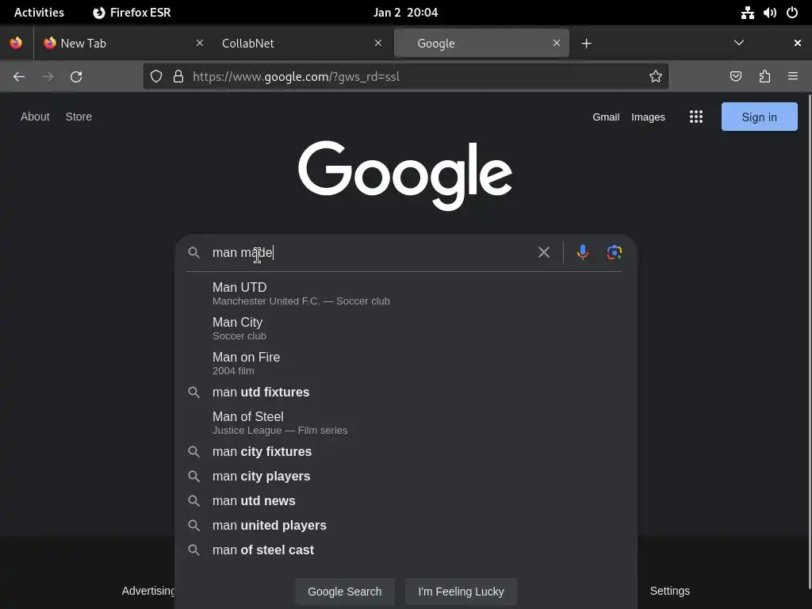Open the Activities overview
The height and width of the screenshot is (609, 812).
point(39,13)
